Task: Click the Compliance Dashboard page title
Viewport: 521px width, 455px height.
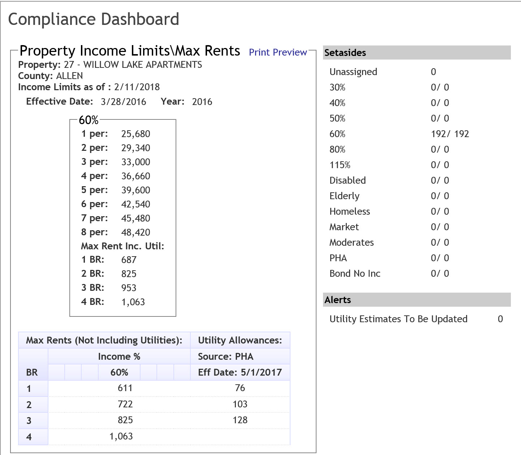Action: pyautogui.click(x=94, y=19)
